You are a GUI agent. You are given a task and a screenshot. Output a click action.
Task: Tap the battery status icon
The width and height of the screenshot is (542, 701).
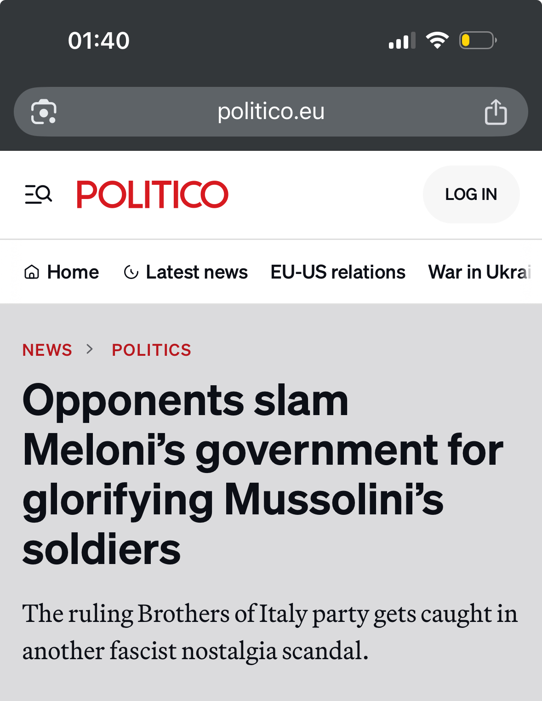(478, 40)
